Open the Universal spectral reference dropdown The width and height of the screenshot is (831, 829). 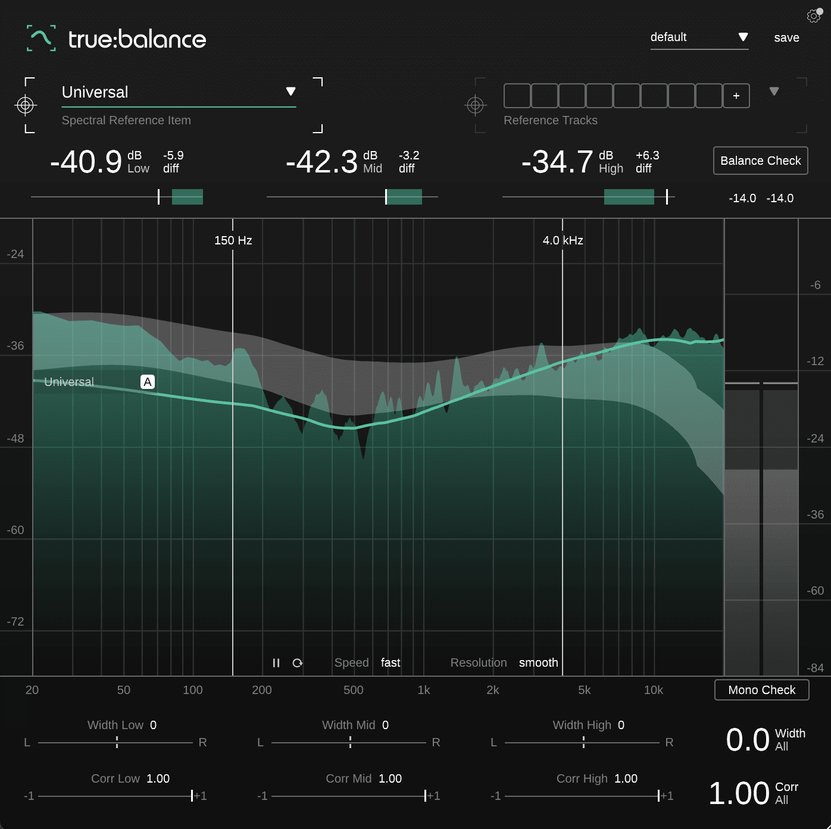click(291, 92)
